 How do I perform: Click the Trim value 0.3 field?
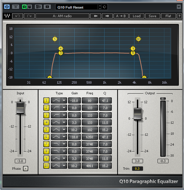pos(137,168)
